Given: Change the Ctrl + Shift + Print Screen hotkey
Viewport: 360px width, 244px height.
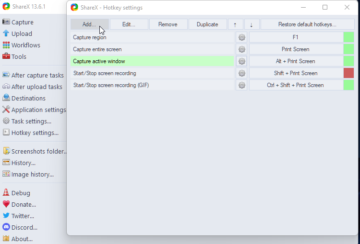Looking at the screenshot, I should (x=296, y=85).
